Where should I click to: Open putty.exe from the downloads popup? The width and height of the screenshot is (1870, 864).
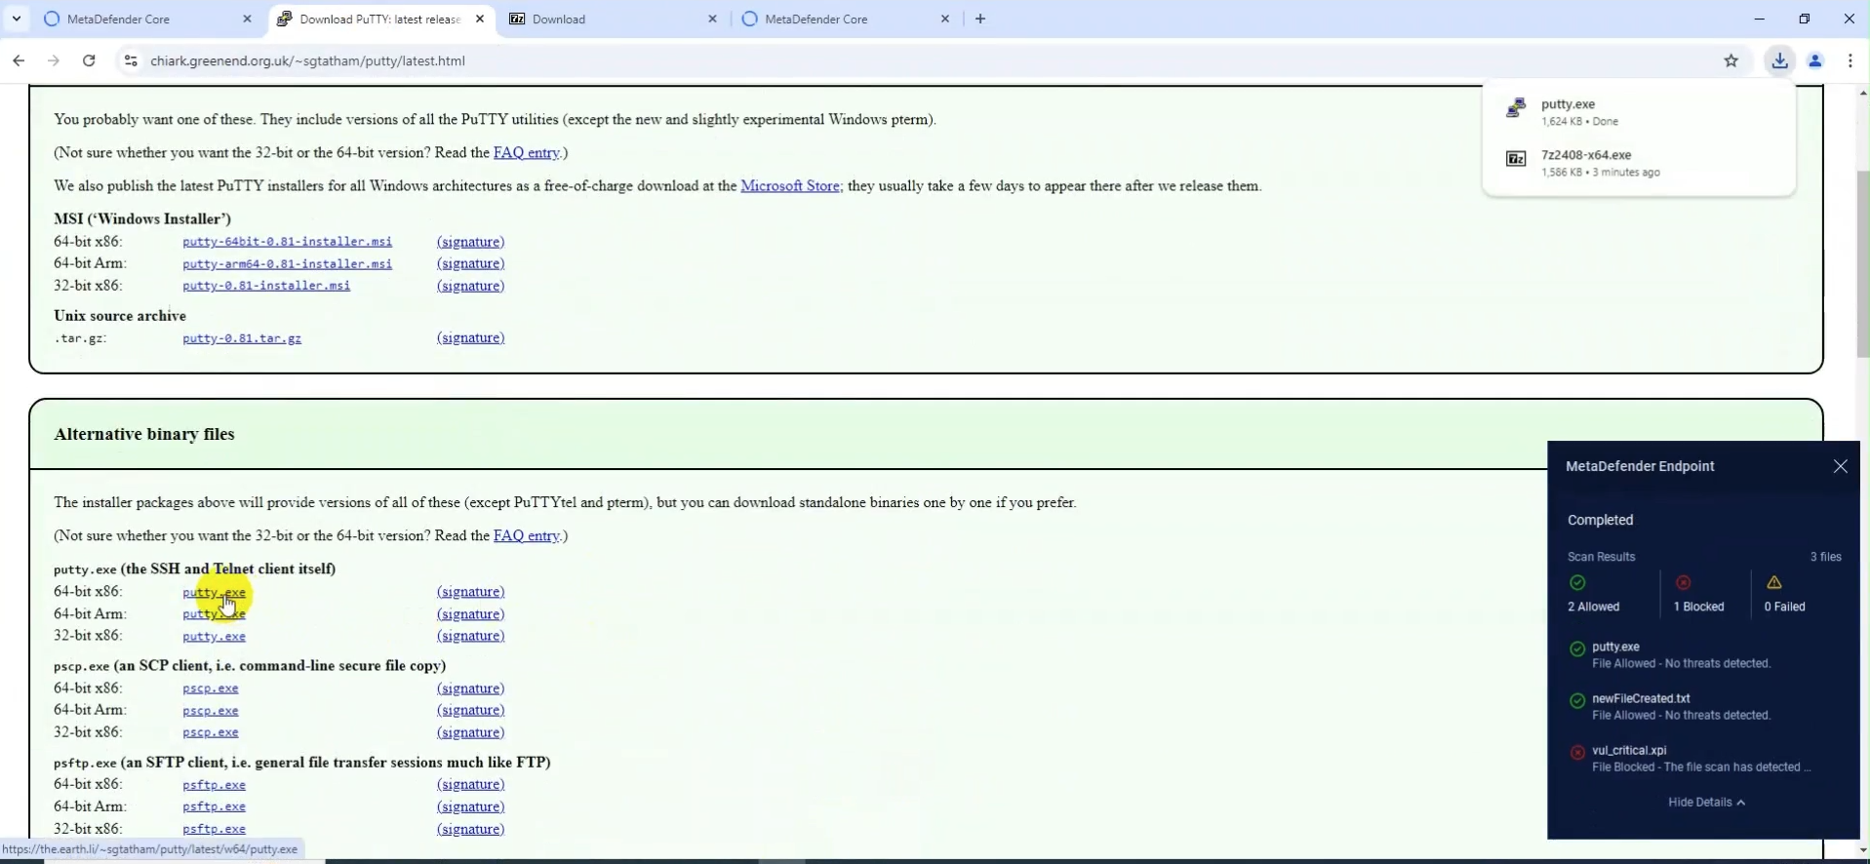1639,111
